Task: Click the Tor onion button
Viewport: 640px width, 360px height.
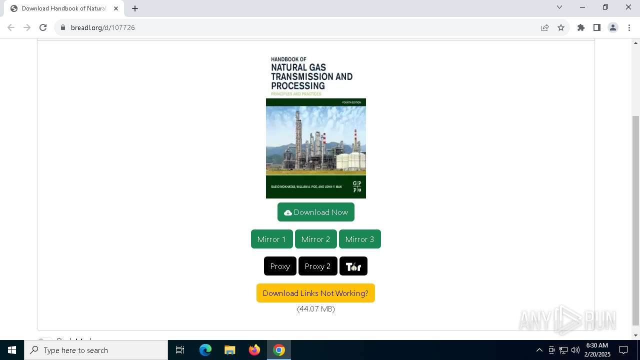Action: pyautogui.click(x=353, y=266)
